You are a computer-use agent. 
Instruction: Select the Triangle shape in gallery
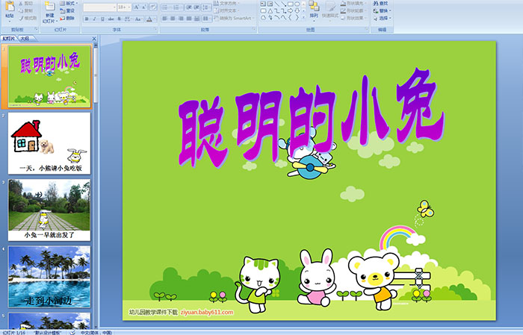270,11
